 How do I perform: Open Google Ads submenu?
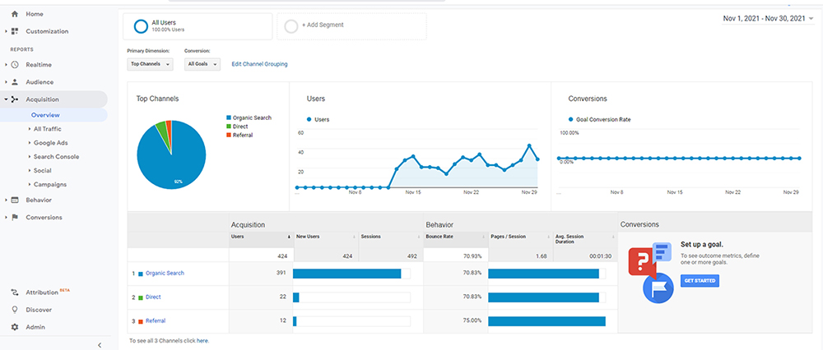coord(50,142)
